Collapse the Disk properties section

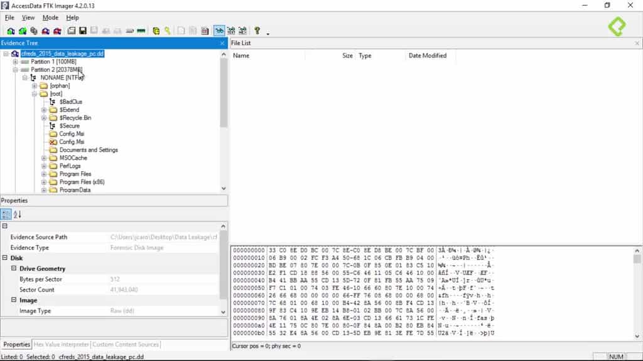pyautogui.click(x=5, y=258)
